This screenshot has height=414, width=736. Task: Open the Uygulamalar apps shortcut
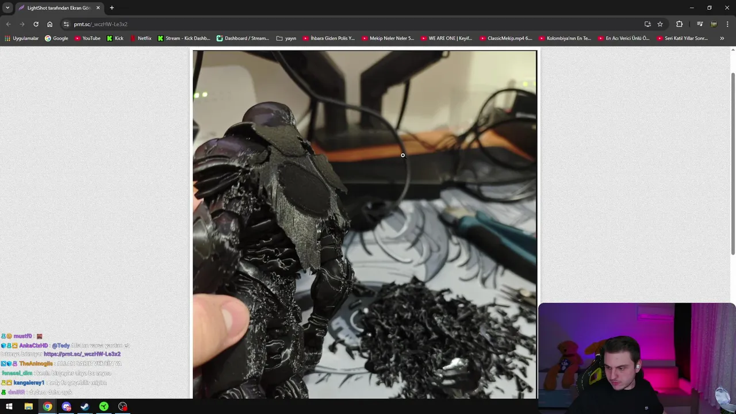click(x=21, y=39)
